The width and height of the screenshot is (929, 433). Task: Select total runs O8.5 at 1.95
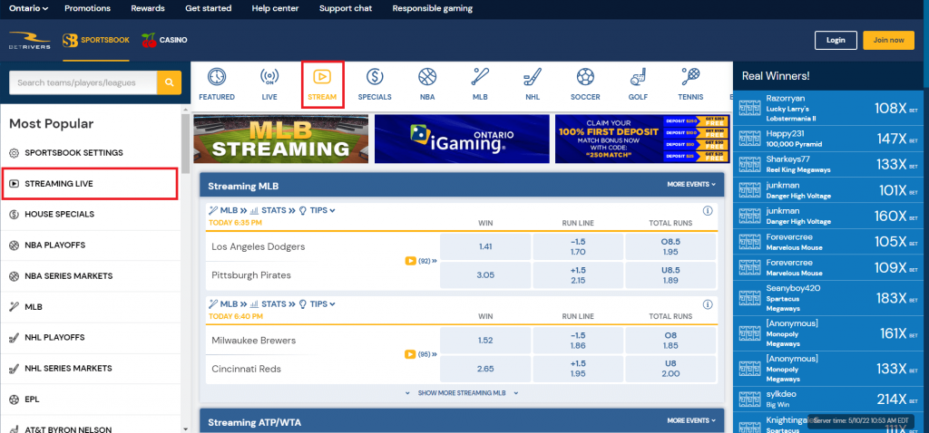[670, 246]
